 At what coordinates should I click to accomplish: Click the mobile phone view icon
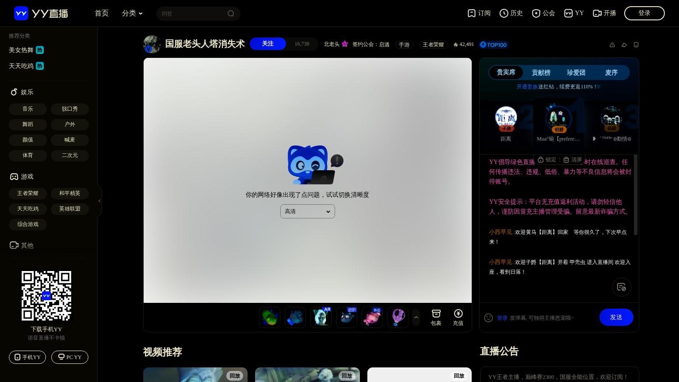pos(636,45)
